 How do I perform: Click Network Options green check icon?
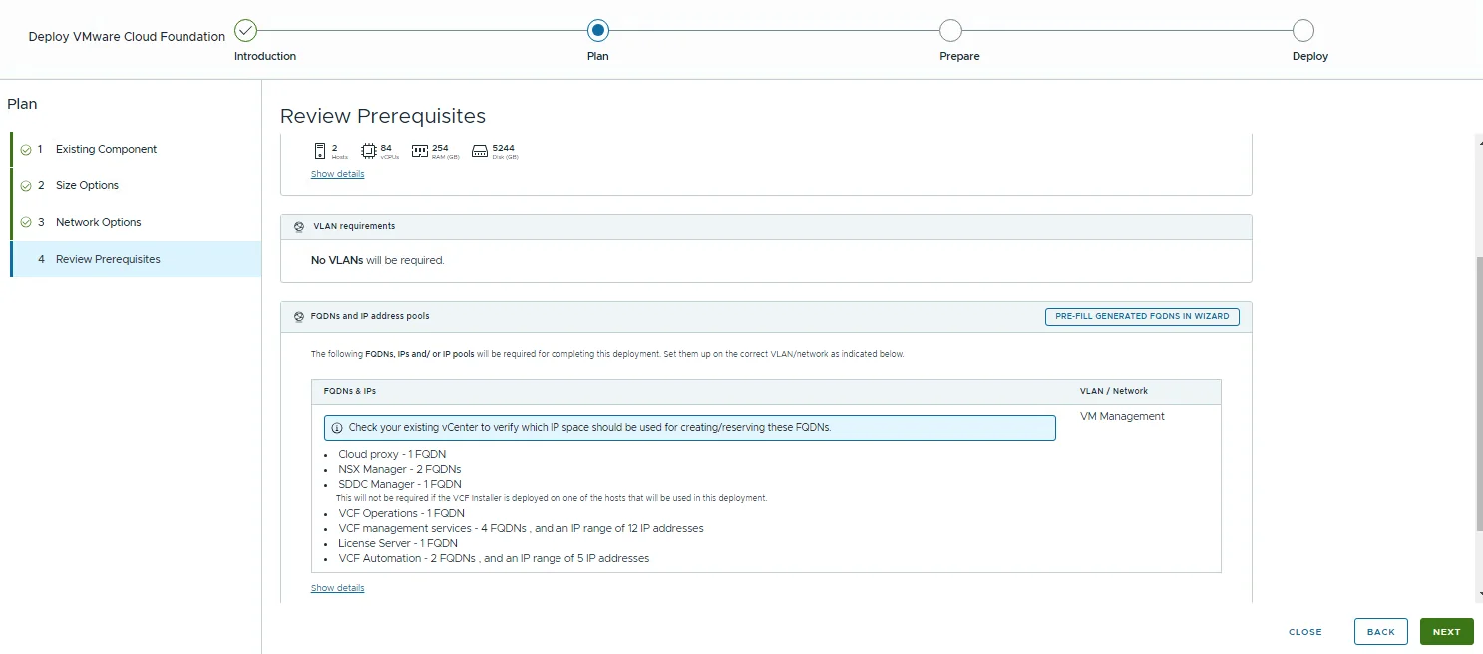pyautogui.click(x=25, y=223)
